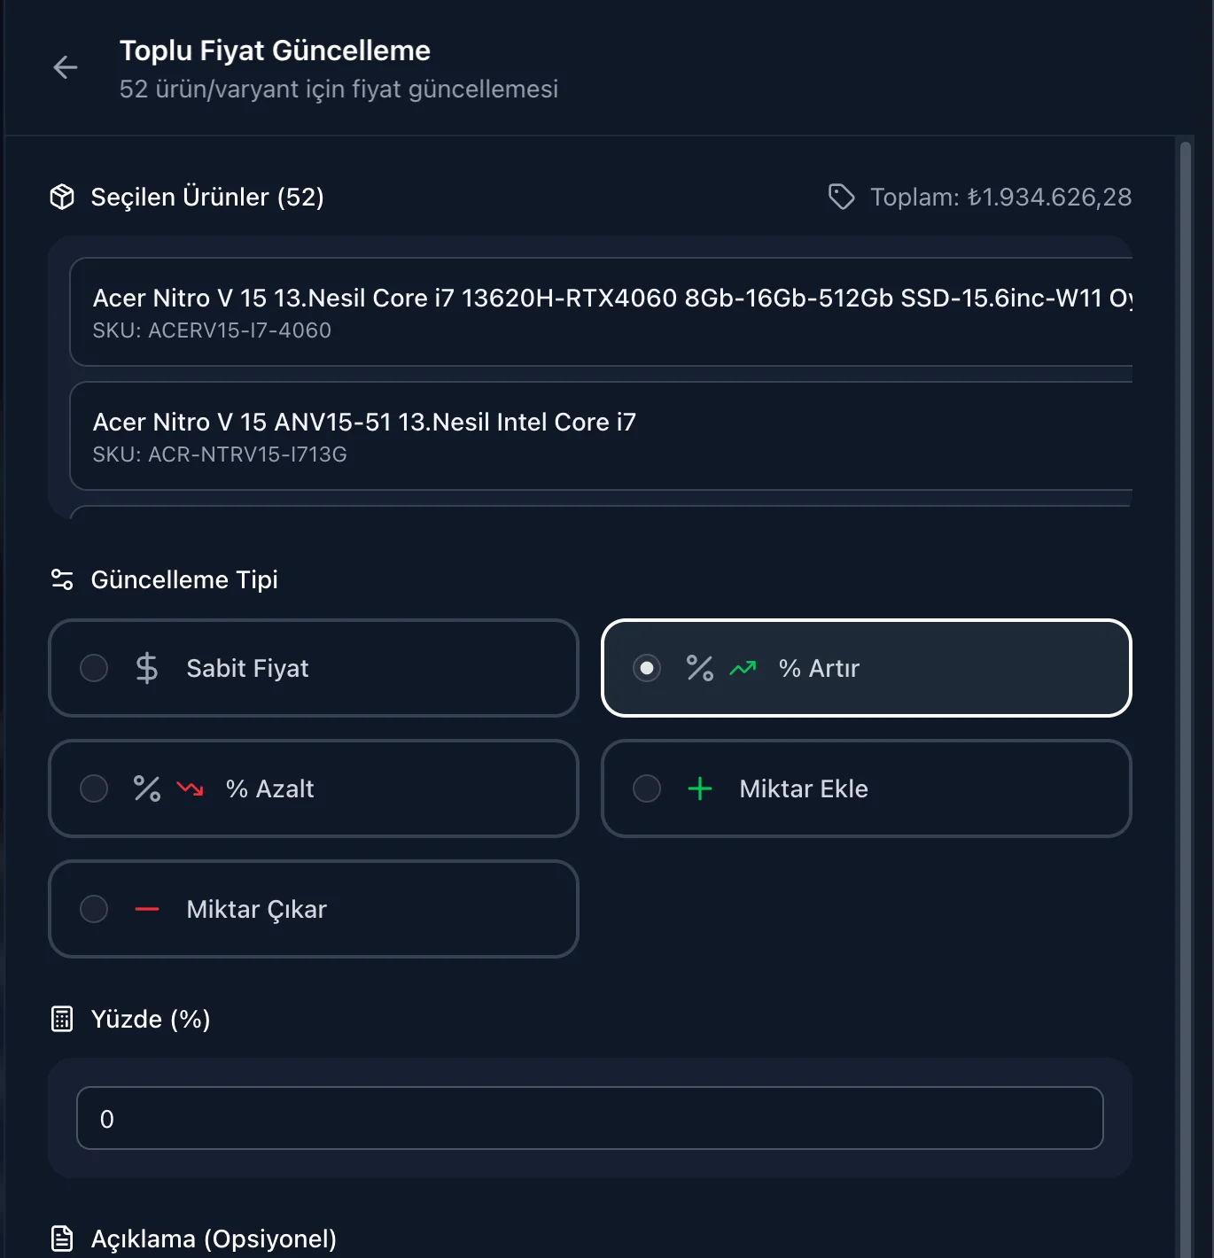Click the Yüzde percentage input field
This screenshot has height=1258, width=1214.
point(589,1118)
